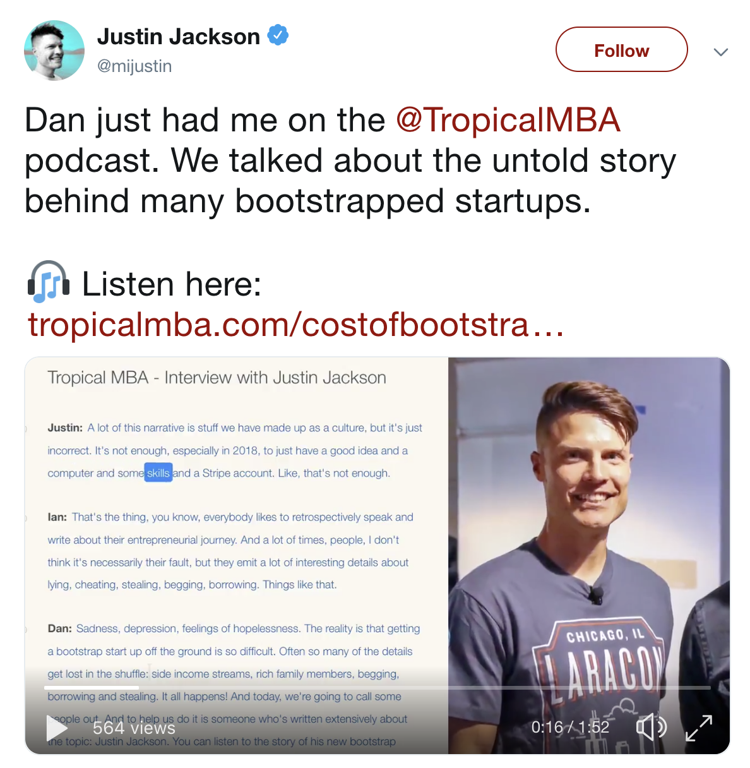Click the Justin Jackson display name
Screen dimensions: 750x768
click(179, 37)
